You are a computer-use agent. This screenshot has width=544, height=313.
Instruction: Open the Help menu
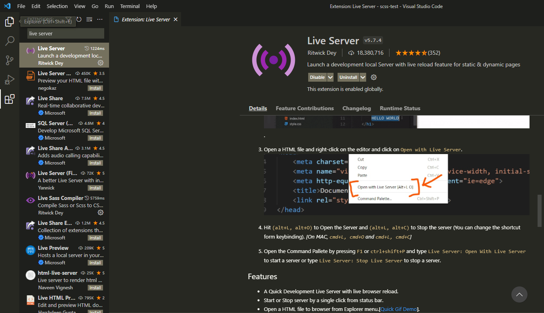(152, 6)
